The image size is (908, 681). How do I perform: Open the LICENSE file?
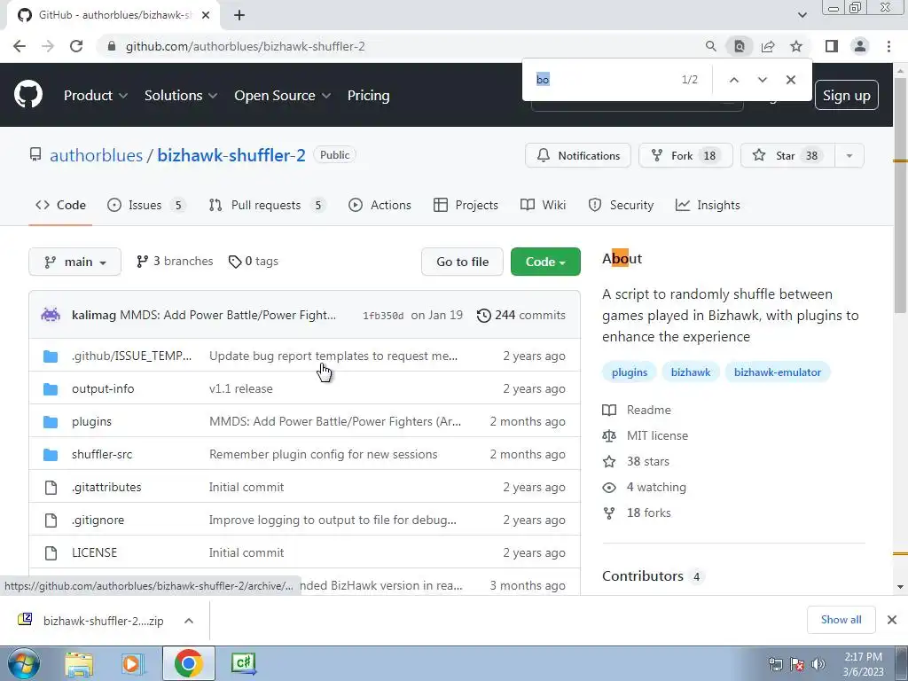pyautogui.click(x=94, y=552)
